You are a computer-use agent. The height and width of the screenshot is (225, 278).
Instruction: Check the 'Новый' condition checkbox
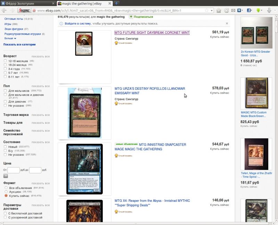coord(5,147)
